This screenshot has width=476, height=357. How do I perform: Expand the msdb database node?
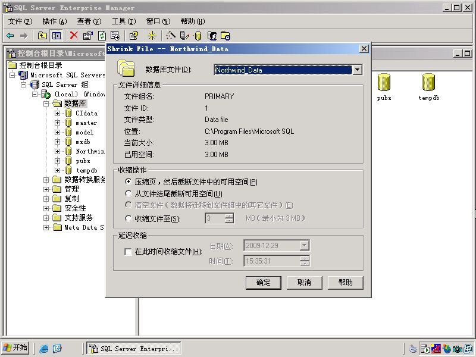[x=57, y=142]
